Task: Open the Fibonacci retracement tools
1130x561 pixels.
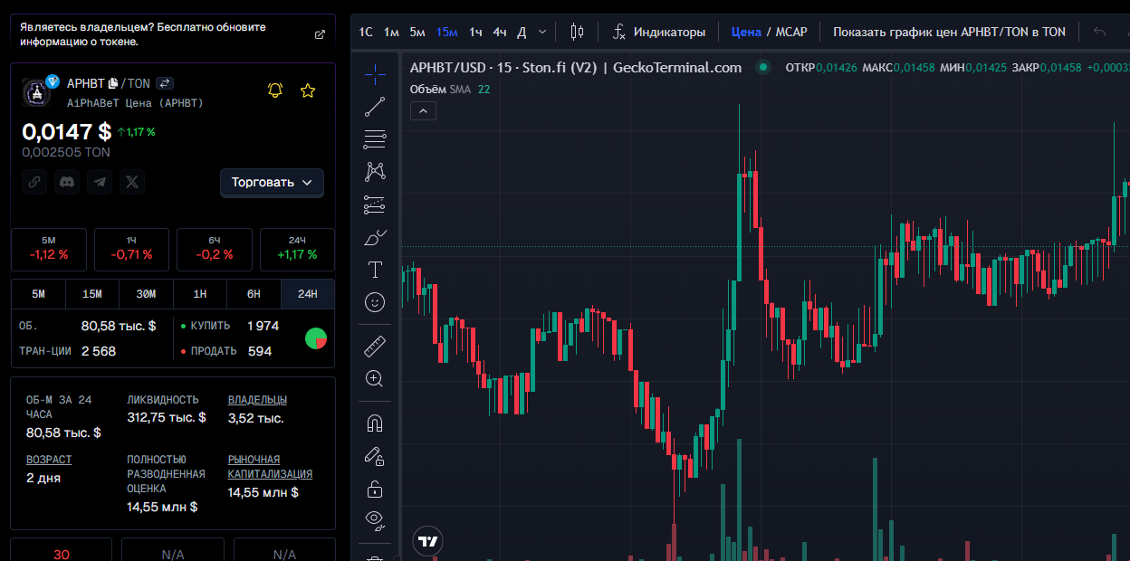Action: click(x=375, y=139)
